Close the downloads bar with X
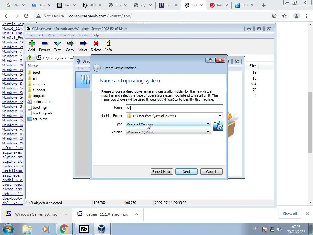This screenshot has height=235, width=313. coord(307,214)
